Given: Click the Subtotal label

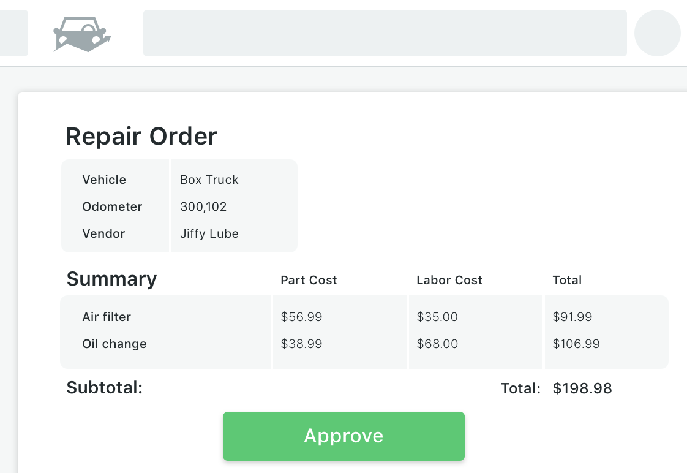Looking at the screenshot, I should tap(104, 387).
